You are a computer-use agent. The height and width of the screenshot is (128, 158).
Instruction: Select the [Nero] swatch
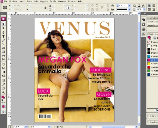tap(152, 49)
